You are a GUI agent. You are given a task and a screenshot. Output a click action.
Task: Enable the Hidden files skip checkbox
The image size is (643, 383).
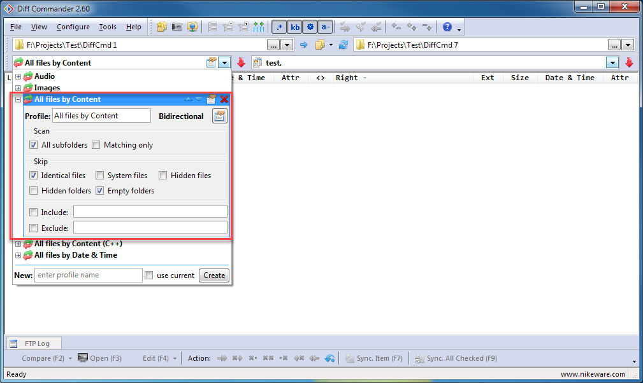[x=163, y=176]
